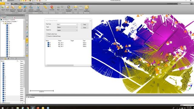Click Windows Start button
194x109 pixels.
click(2, 108)
